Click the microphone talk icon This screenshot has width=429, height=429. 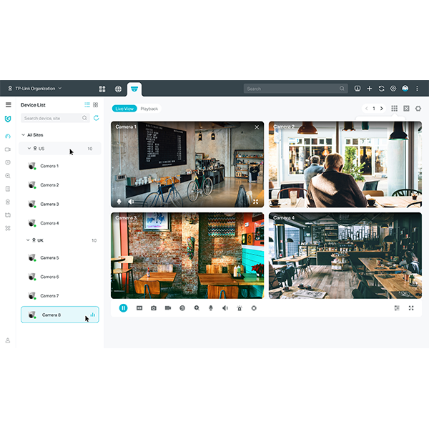click(x=210, y=308)
